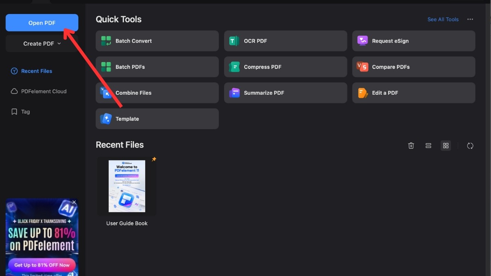Click the Tag bookmark icon
This screenshot has height=276, width=491.
tap(14, 112)
